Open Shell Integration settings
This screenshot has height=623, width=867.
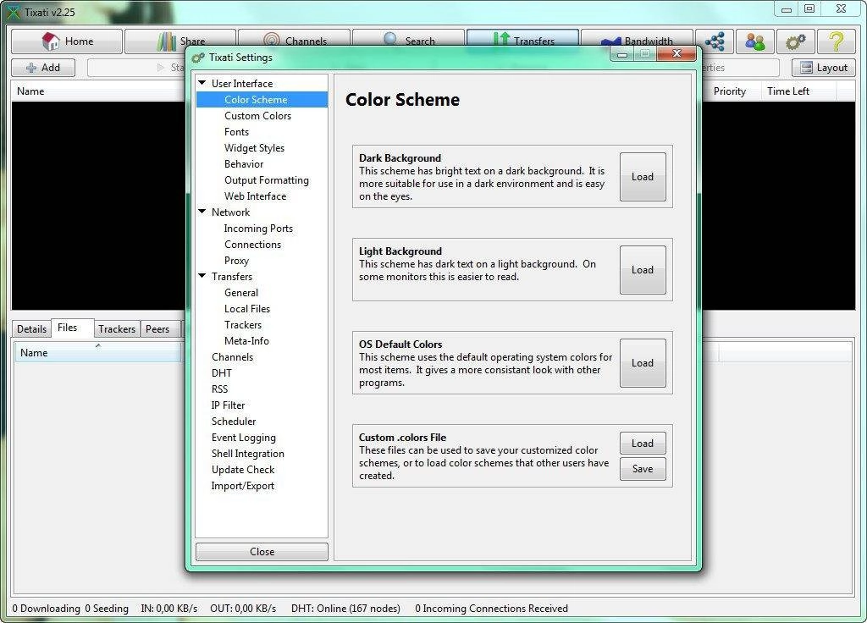[248, 454]
